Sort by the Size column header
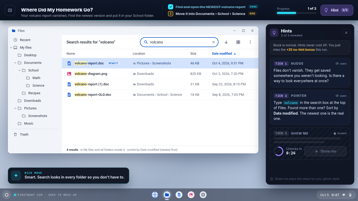This screenshot has height=201, width=358. 193,54
